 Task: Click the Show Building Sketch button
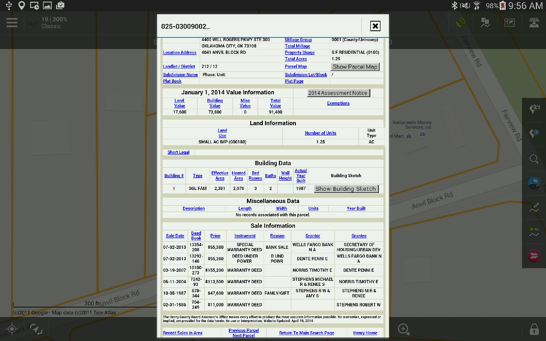click(x=346, y=189)
